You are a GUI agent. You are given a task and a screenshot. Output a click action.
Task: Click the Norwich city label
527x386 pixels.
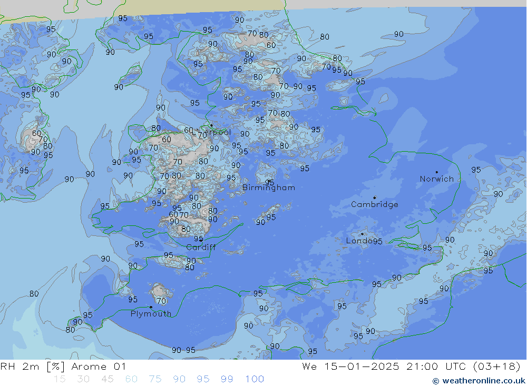pyautogui.click(x=436, y=179)
